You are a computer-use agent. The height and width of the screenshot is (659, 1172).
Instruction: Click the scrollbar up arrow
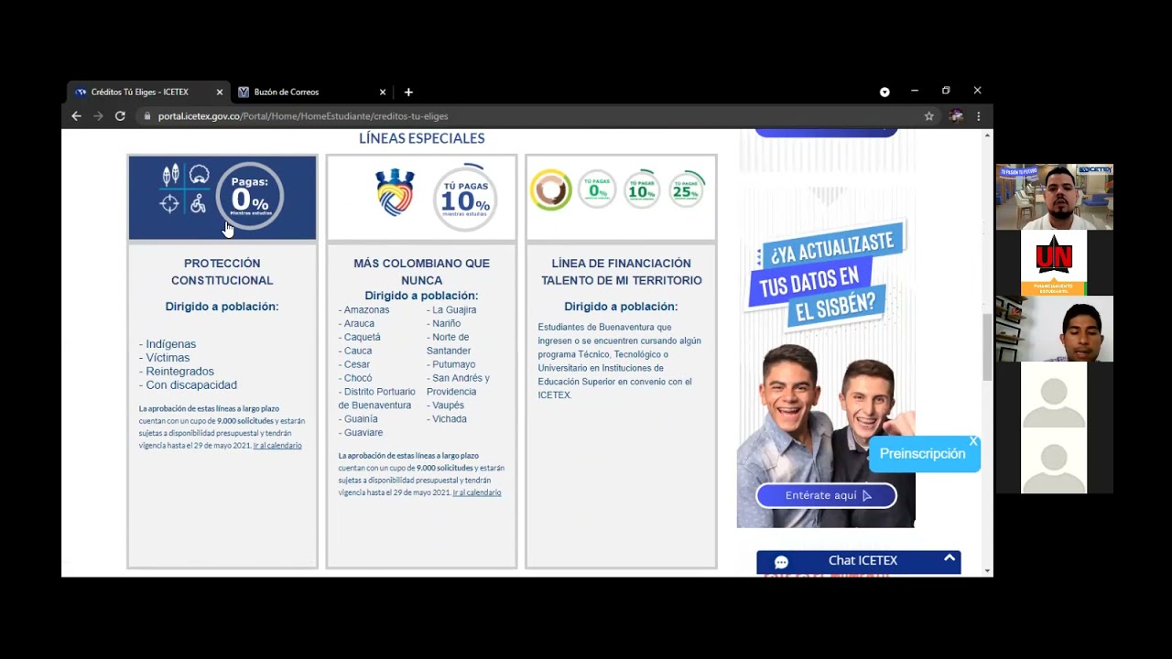pos(987,135)
